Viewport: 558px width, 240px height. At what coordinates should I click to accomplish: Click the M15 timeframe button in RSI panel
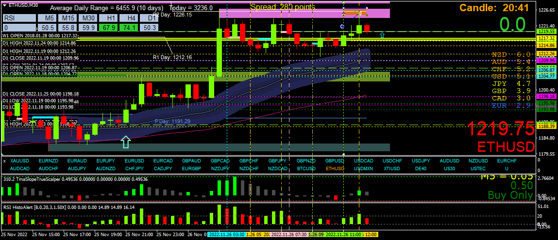pyautogui.click(x=68, y=18)
